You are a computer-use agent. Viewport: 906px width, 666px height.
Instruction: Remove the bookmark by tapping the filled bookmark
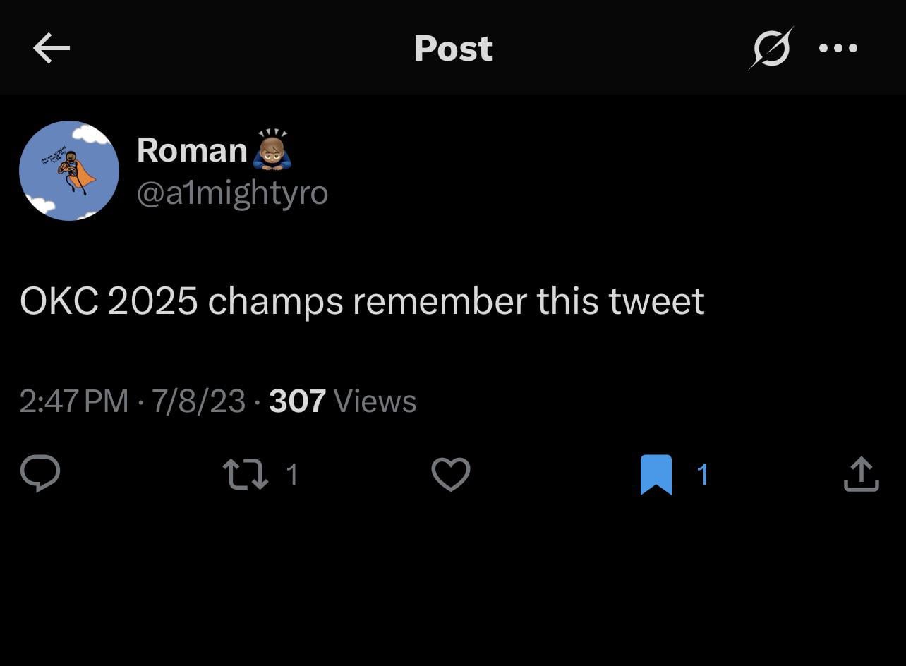pos(656,473)
